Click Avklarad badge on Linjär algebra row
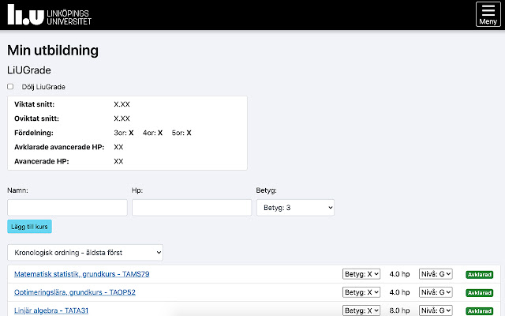This screenshot has height=316, width=505. tap(480, 310)
